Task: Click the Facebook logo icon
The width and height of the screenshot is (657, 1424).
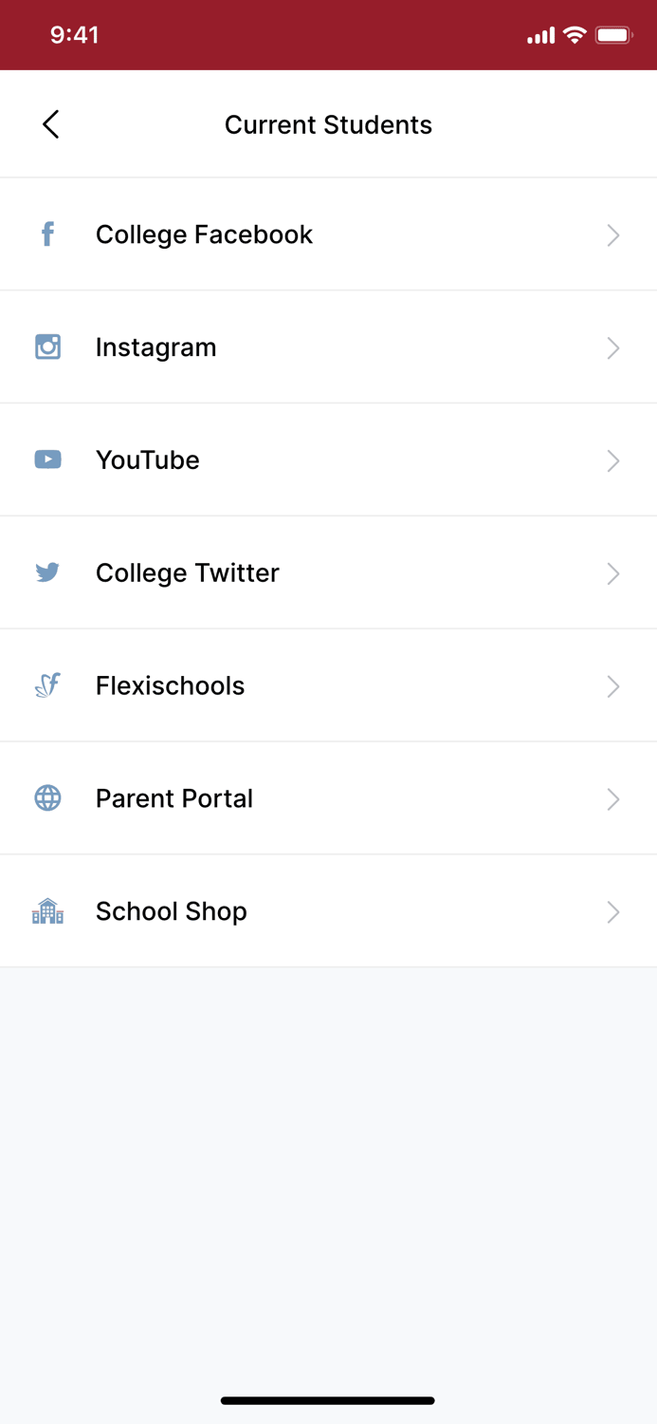Action: point(47,234)
